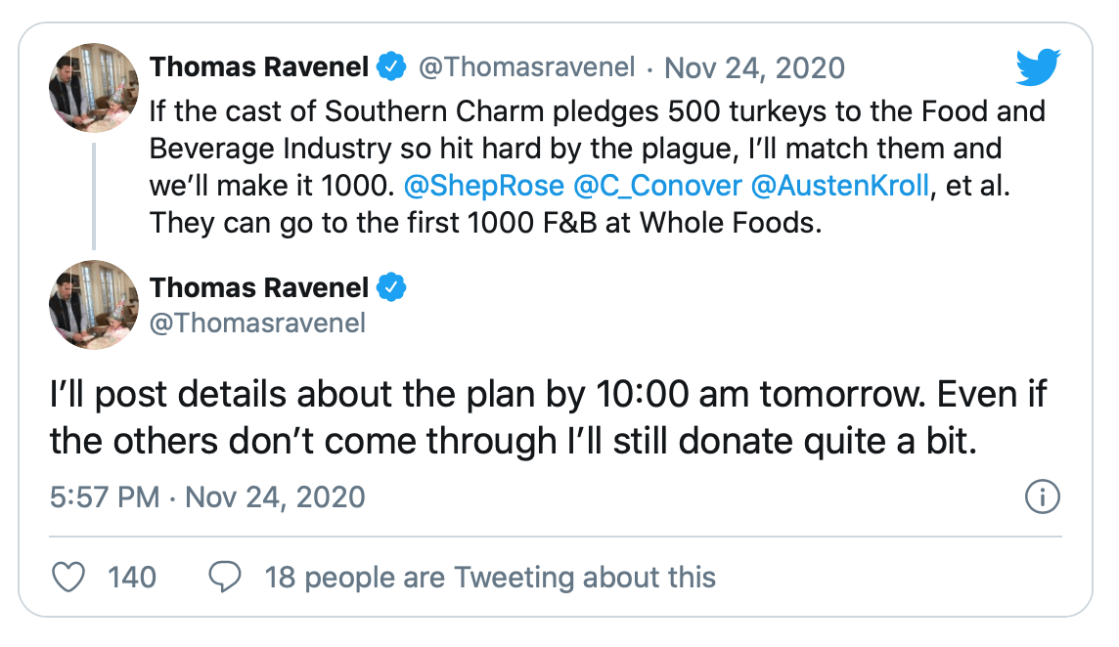Open the top tweet's Nov 24, 2020 date

754,67
